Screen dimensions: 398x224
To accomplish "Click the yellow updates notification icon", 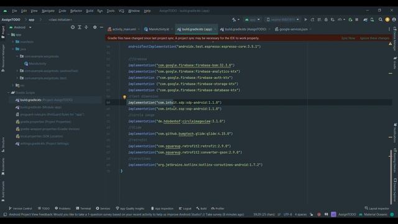I will point(387,19).
